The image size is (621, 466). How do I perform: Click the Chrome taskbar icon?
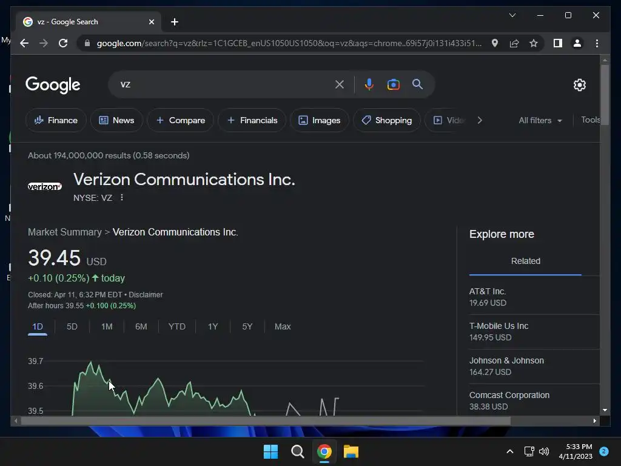pos(324,451)
